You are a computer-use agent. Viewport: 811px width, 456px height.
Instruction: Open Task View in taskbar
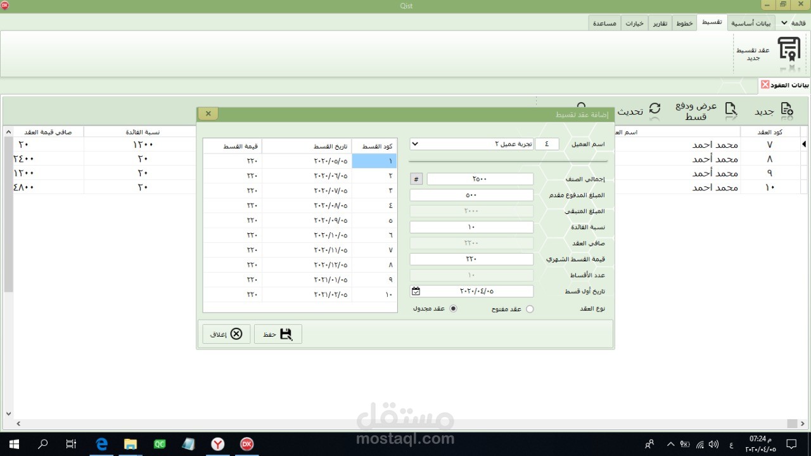(72, 444)
